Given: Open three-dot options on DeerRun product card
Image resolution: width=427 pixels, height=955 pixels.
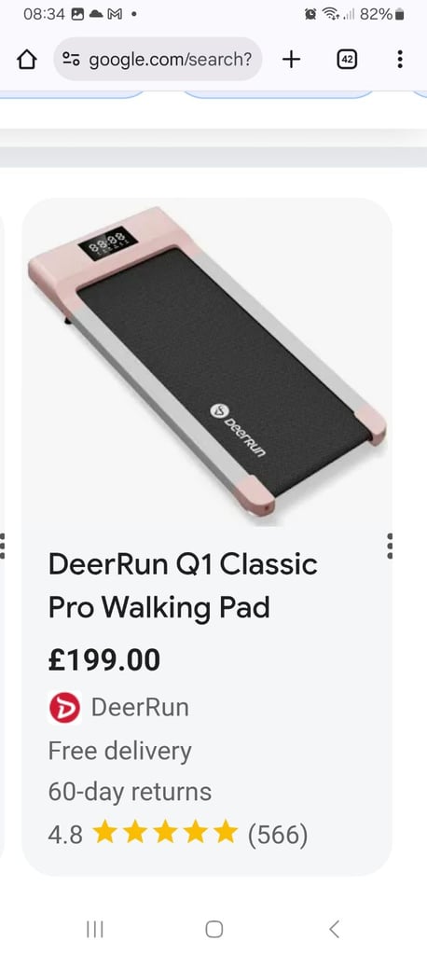Looking at the screenshot, I should (x=390, y=546).
